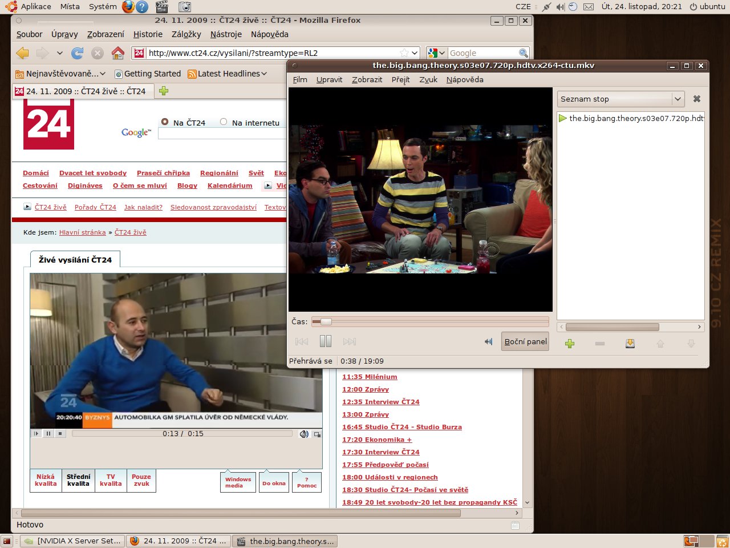Launch Firefox from the top panel
Image resolution: width=730 pixels, height=548 pixels.
[128, 7]
